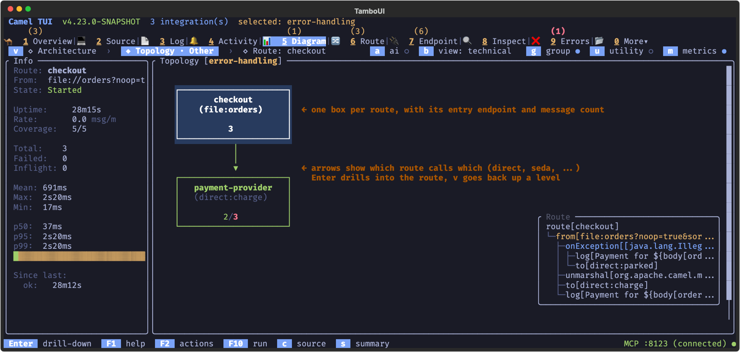This screenshot has height=352, width=740.
Task: Click the bell icon before Activity tab
Action: coord(194,41)
